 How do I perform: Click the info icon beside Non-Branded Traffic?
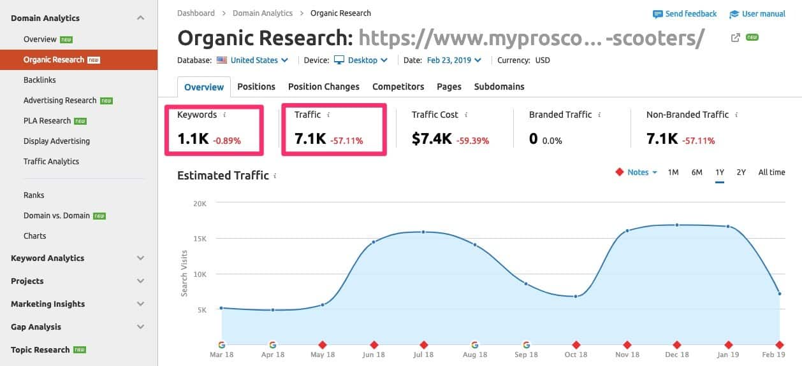pos(736,115)
